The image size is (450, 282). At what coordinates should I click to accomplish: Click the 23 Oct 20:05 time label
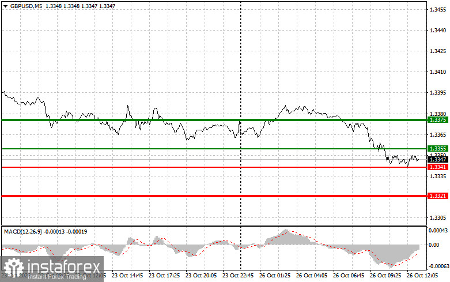201,276
